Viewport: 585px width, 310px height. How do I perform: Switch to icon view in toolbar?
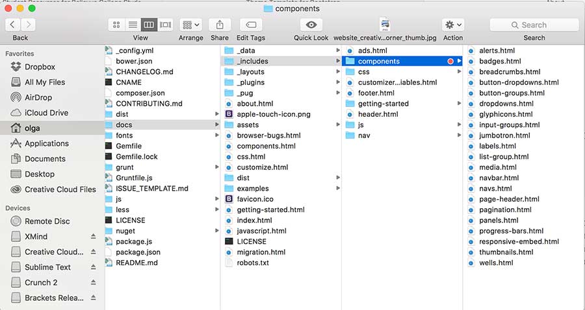117,25
